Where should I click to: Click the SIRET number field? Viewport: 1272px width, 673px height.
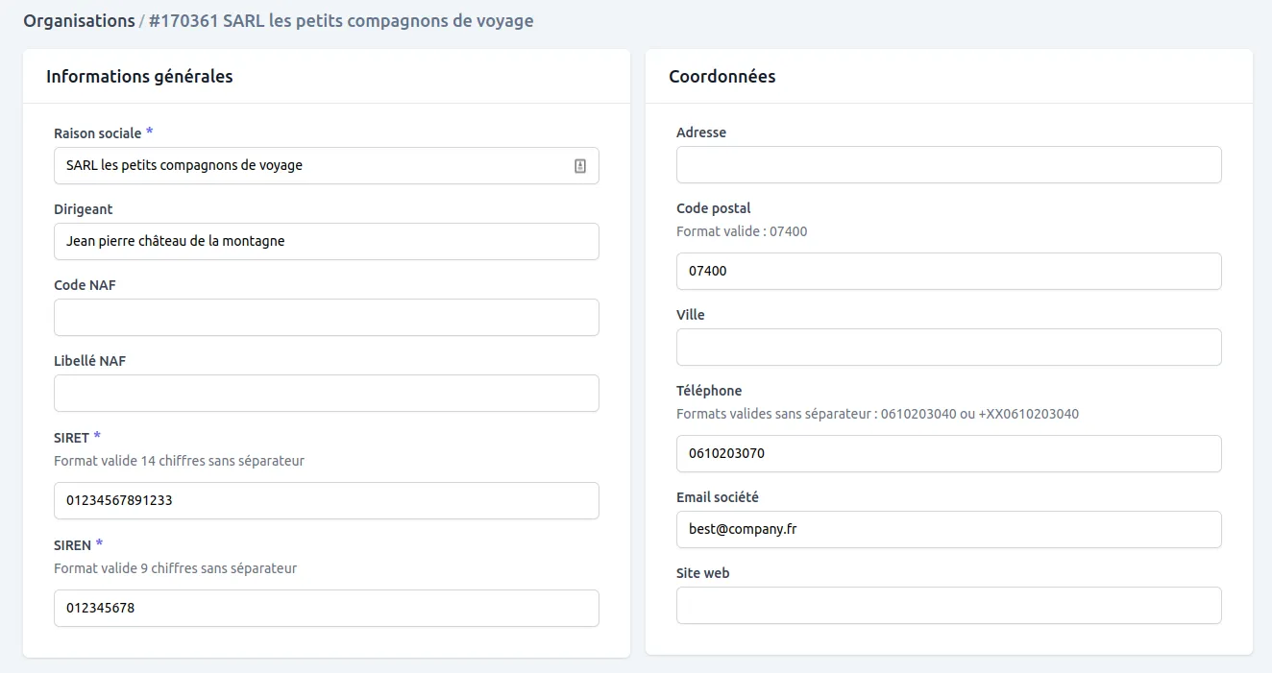(326, 501)
